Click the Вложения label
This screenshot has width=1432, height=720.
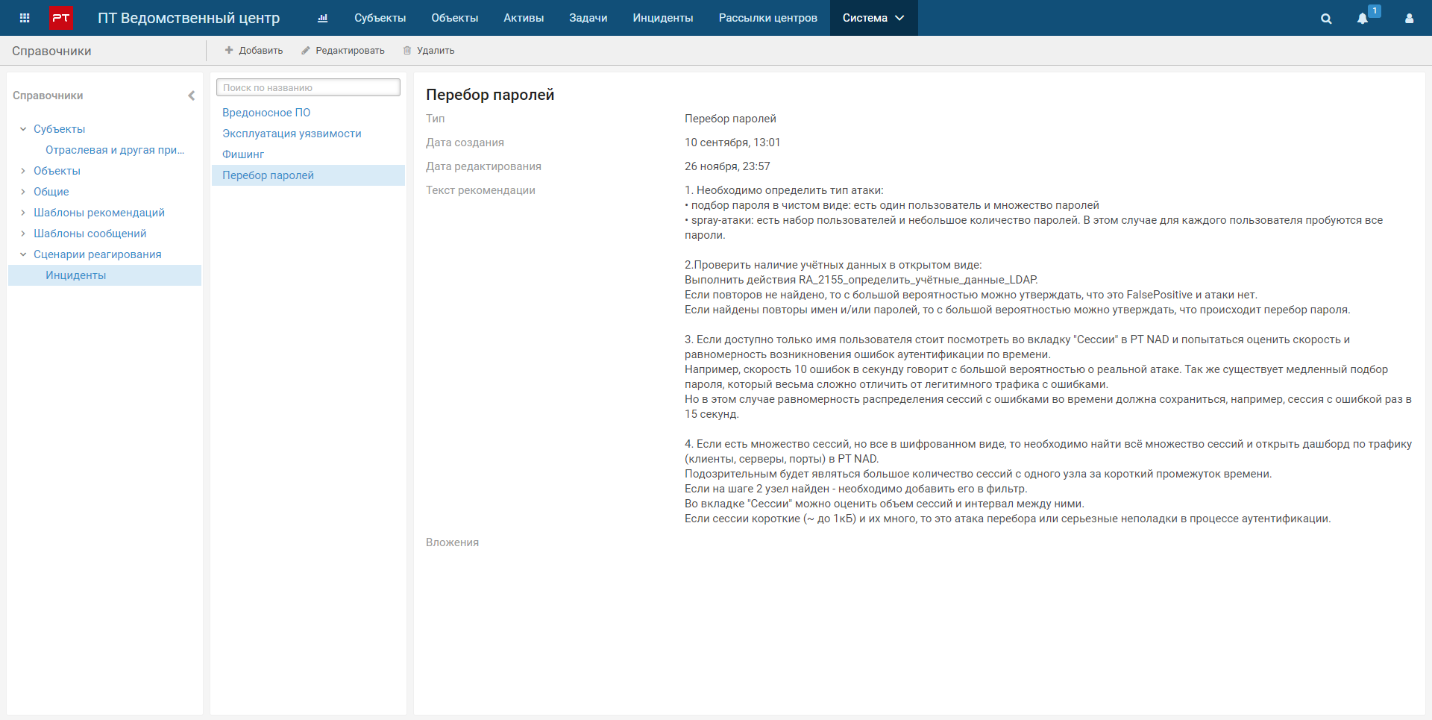(452, 542)
